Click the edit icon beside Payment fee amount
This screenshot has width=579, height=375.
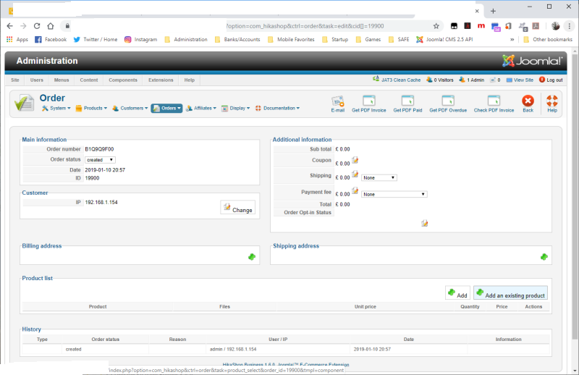pos(355,193)
